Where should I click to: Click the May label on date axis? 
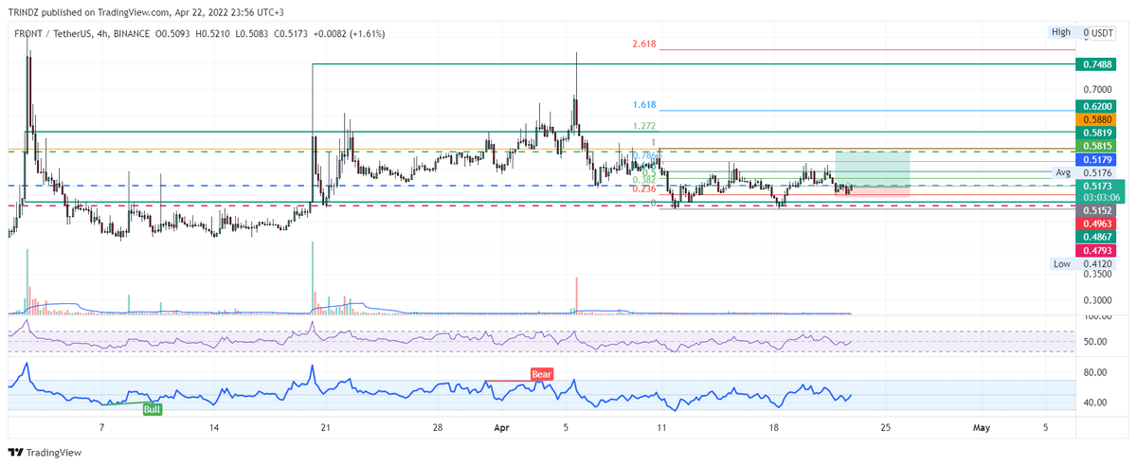[x=982, y=428]
